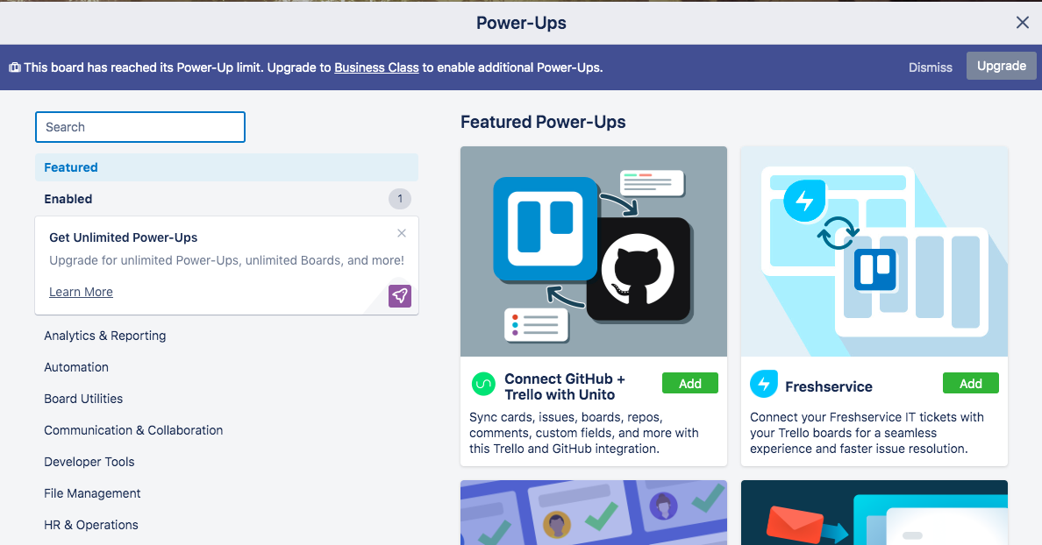Open the Learn More link

[x=81, y=292]
